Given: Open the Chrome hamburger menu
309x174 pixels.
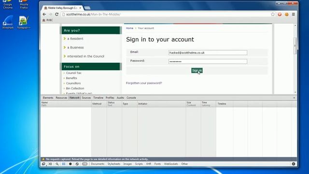Looking at the screenshot, I should pyautogui.click(x=294, y=14).
